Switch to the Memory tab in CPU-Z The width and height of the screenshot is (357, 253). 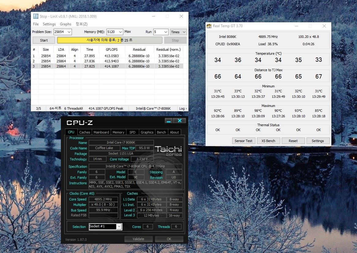coord(118,132)
